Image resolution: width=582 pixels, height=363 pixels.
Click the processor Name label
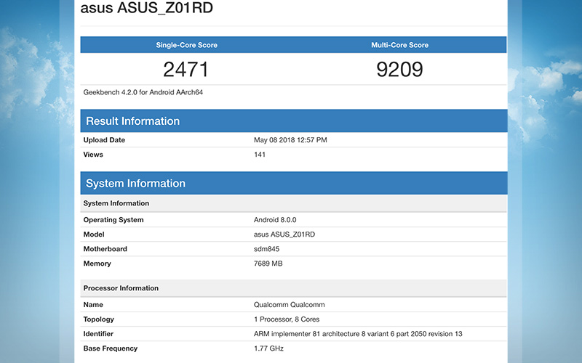(x=93, y=304)
